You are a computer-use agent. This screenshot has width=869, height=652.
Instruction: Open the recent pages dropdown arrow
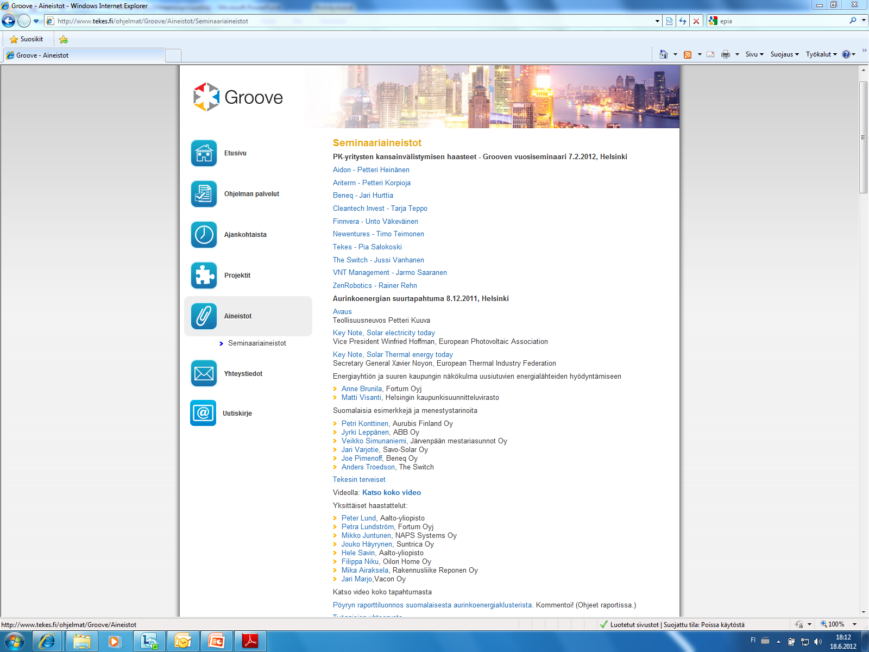coord(36,21)
